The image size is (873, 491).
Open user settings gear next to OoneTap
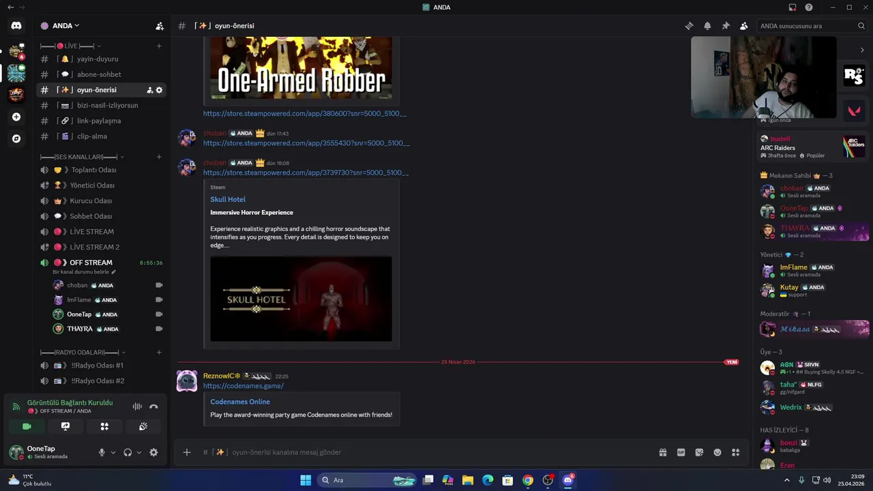[x=153, y=452]
